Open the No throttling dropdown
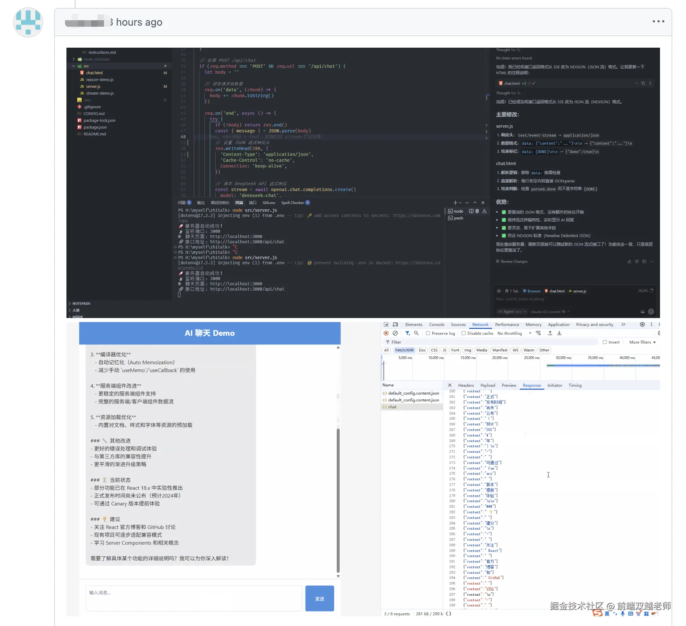Viewport: 686px width, 626px height. (514, 333)
